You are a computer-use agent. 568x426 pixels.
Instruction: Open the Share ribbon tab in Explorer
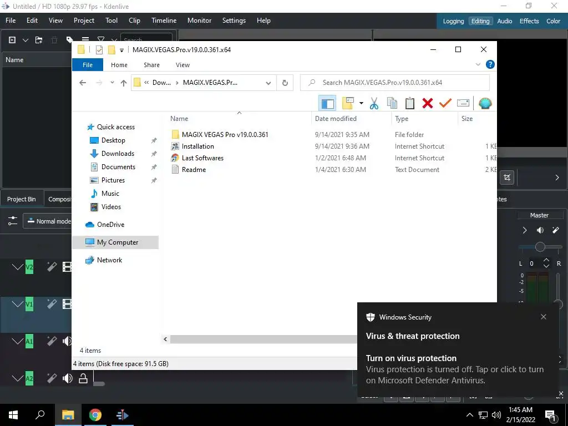[151, 65]
